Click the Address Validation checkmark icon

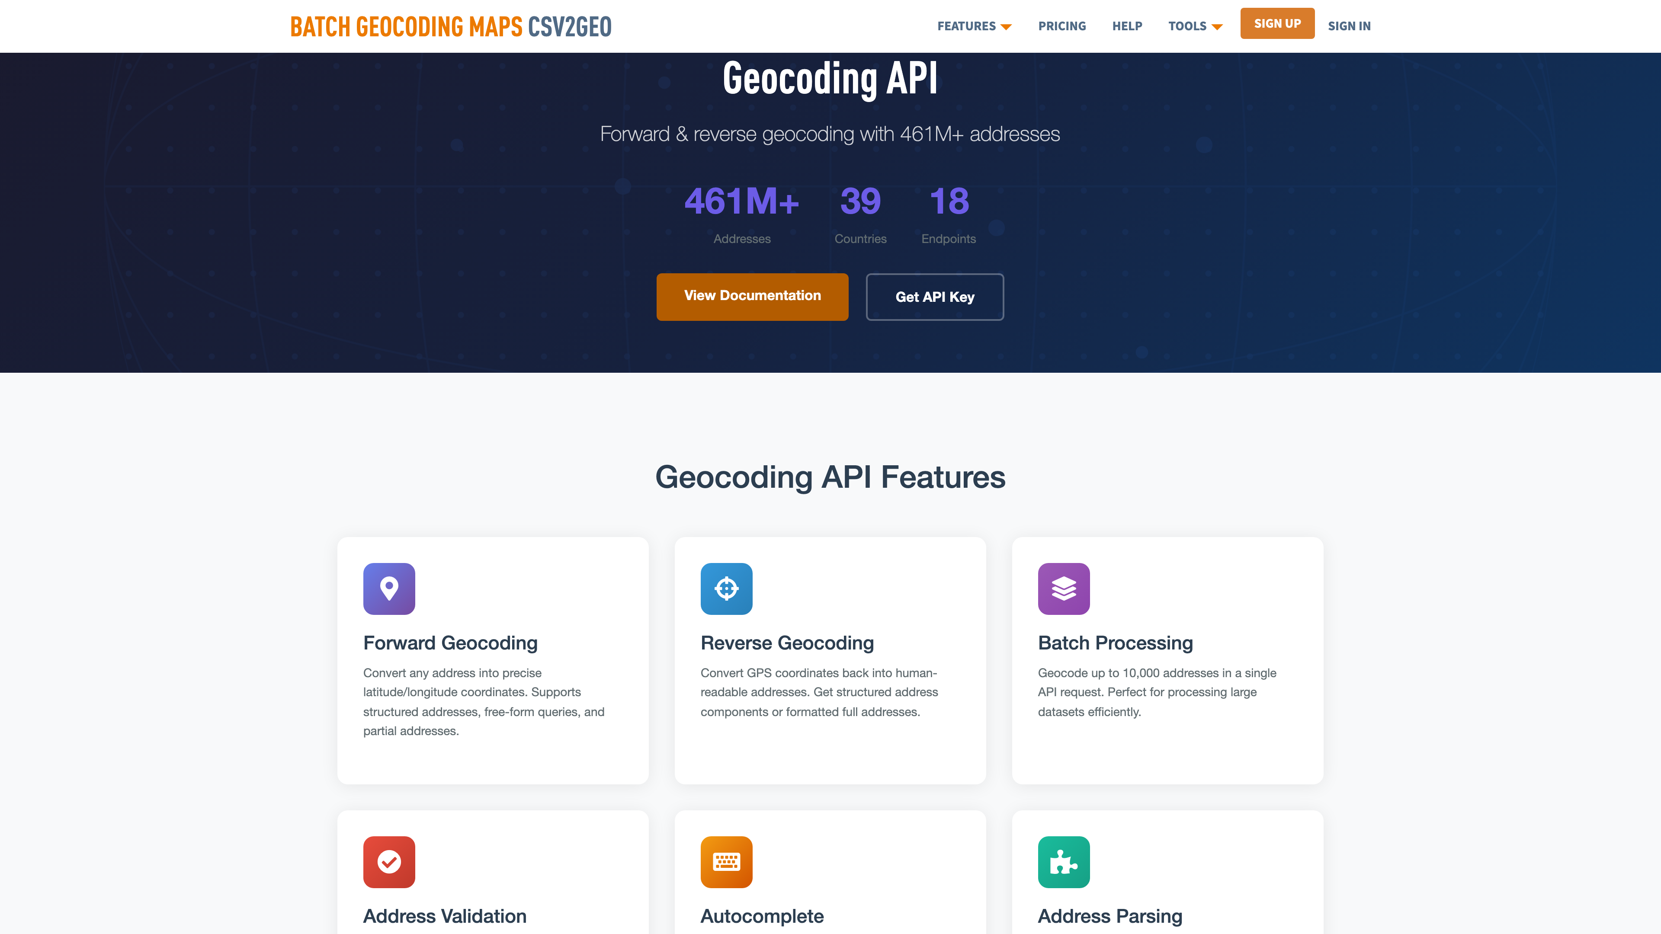[x=389, y=862]
